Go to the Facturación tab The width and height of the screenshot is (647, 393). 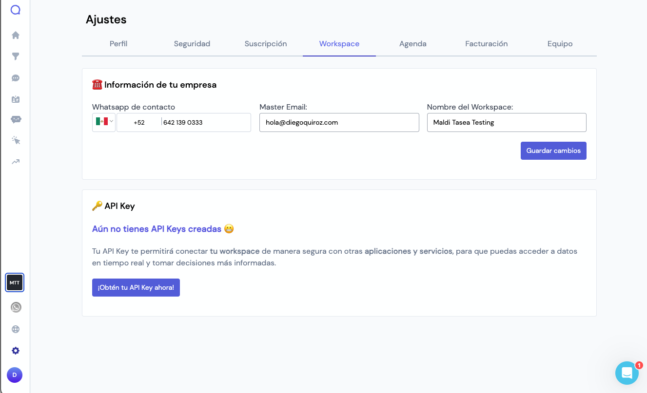click(486, 44)
